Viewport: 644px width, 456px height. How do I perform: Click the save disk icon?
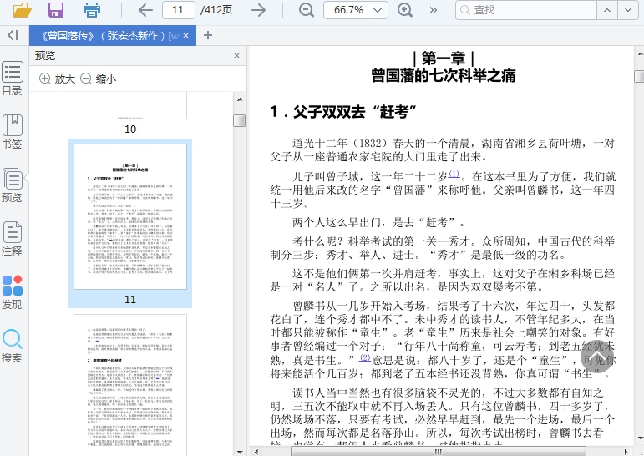(x=56, y=10)
